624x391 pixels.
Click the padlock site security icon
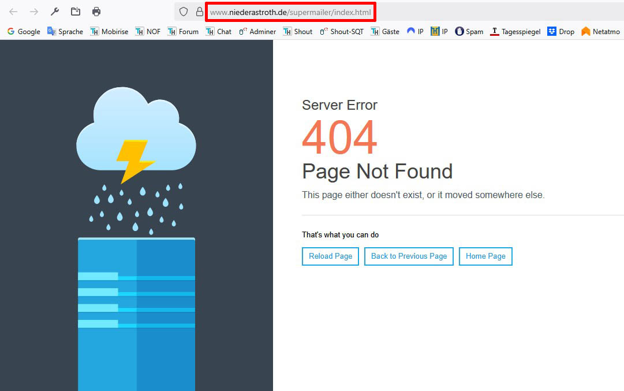[x=199, y=12]
